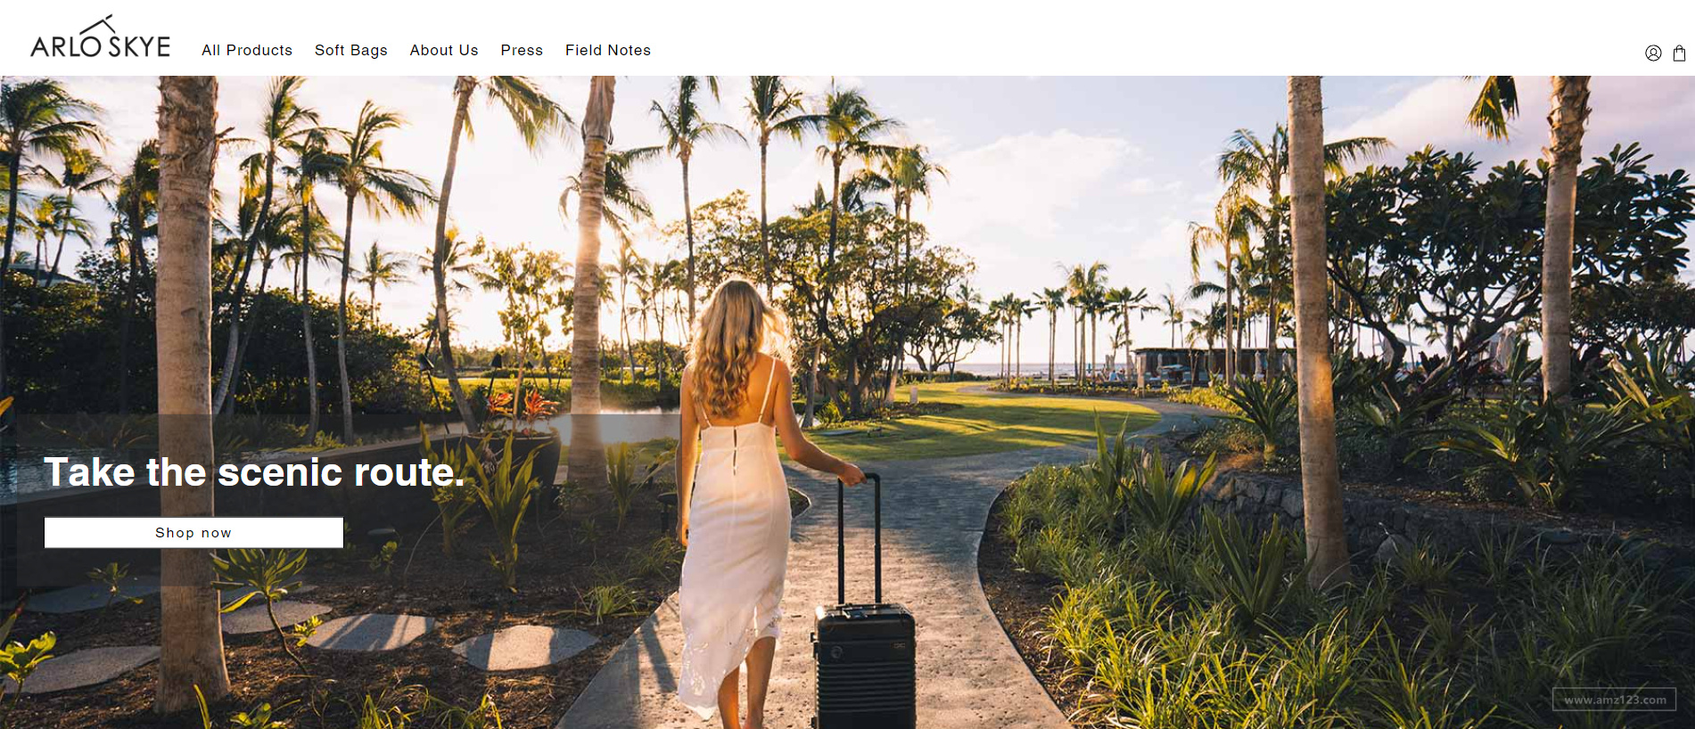
Task: Click the Shop now button
Action: 193,532
